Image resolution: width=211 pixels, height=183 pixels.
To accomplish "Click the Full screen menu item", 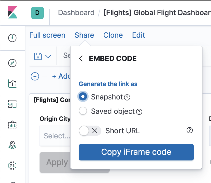I will 47,35.
